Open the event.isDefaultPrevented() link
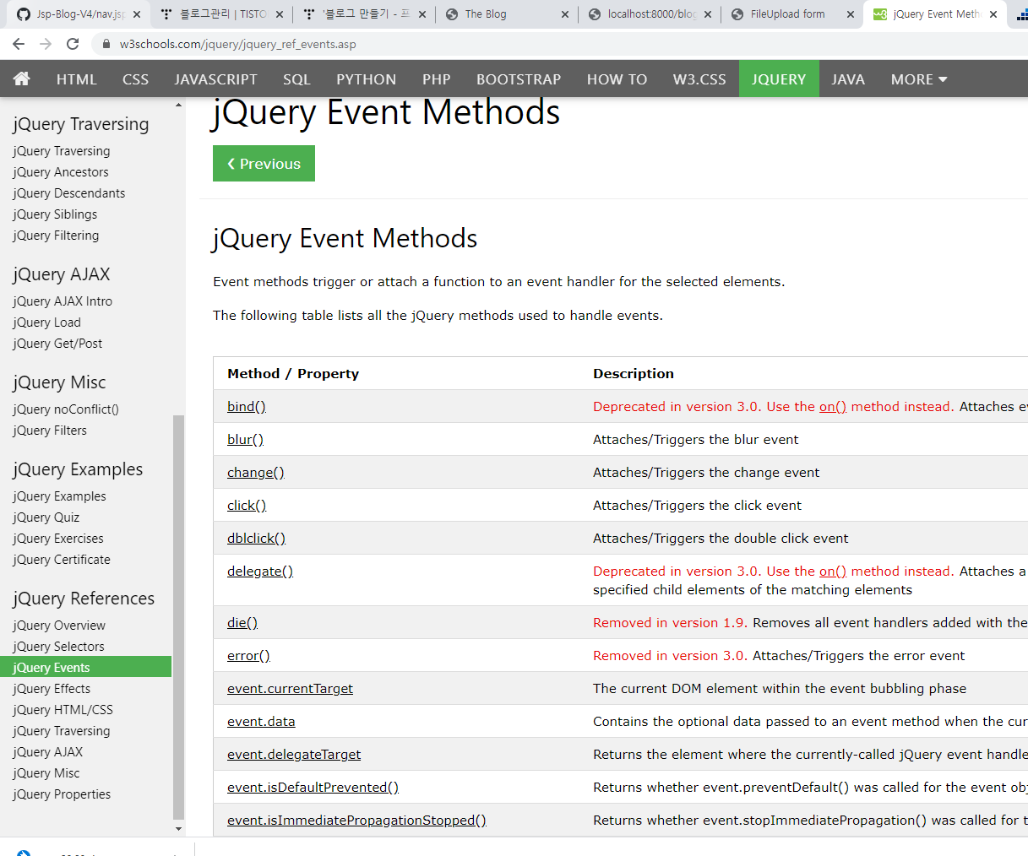 pyautogui.click(x=313, y=787)
